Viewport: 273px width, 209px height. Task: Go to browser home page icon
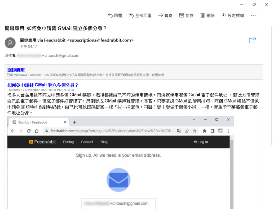(x=37, y=131)
